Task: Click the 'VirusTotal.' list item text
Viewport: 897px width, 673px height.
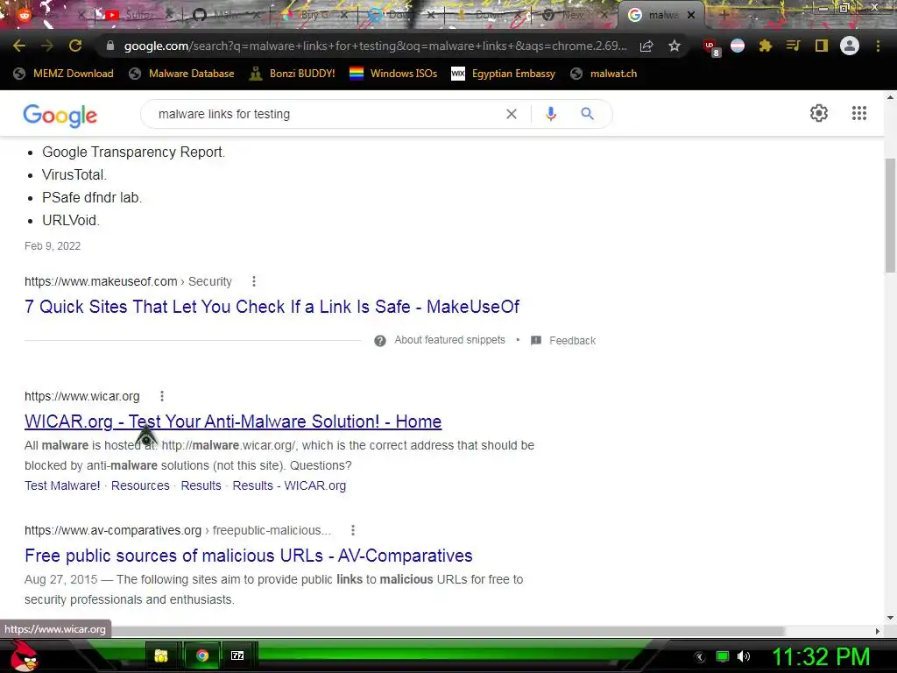Action: click(74, 174)
